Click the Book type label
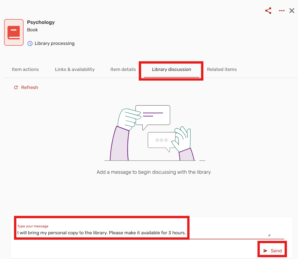 click(32, 30)
